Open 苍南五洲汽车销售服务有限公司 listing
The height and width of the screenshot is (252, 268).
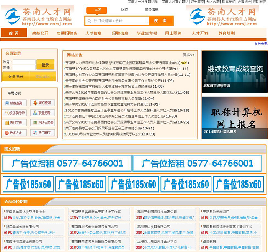tap(94, 226)
